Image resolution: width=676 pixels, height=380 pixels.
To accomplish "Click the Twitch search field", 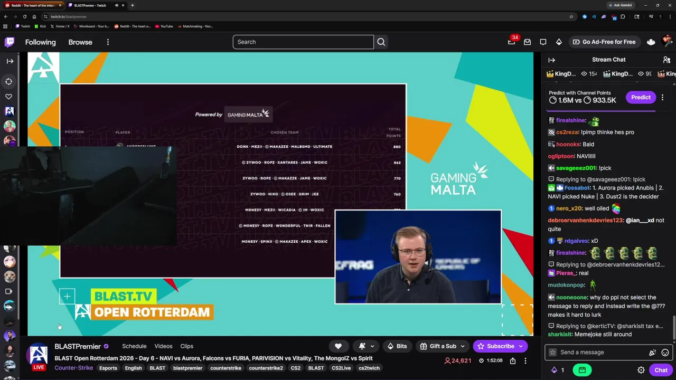I will (x=303, y=42).
